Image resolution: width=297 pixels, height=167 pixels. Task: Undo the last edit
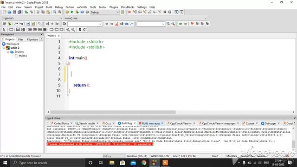click(26, 12)
